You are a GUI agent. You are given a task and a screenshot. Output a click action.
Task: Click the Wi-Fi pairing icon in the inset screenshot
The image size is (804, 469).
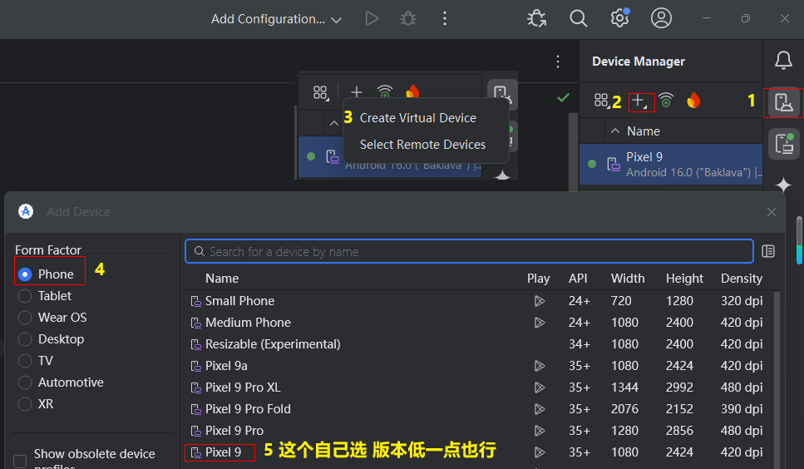click(385, 91)
